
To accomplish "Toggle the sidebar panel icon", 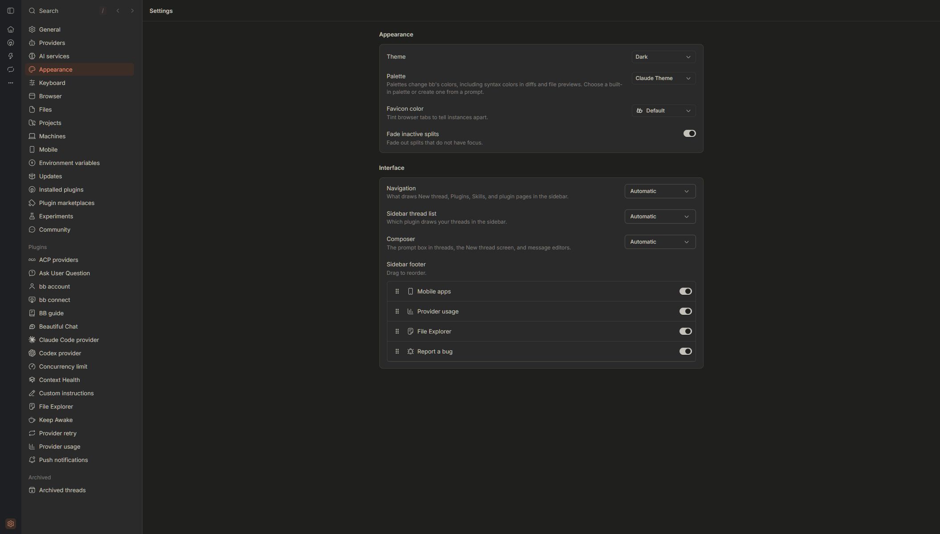I will coord(11,11).
